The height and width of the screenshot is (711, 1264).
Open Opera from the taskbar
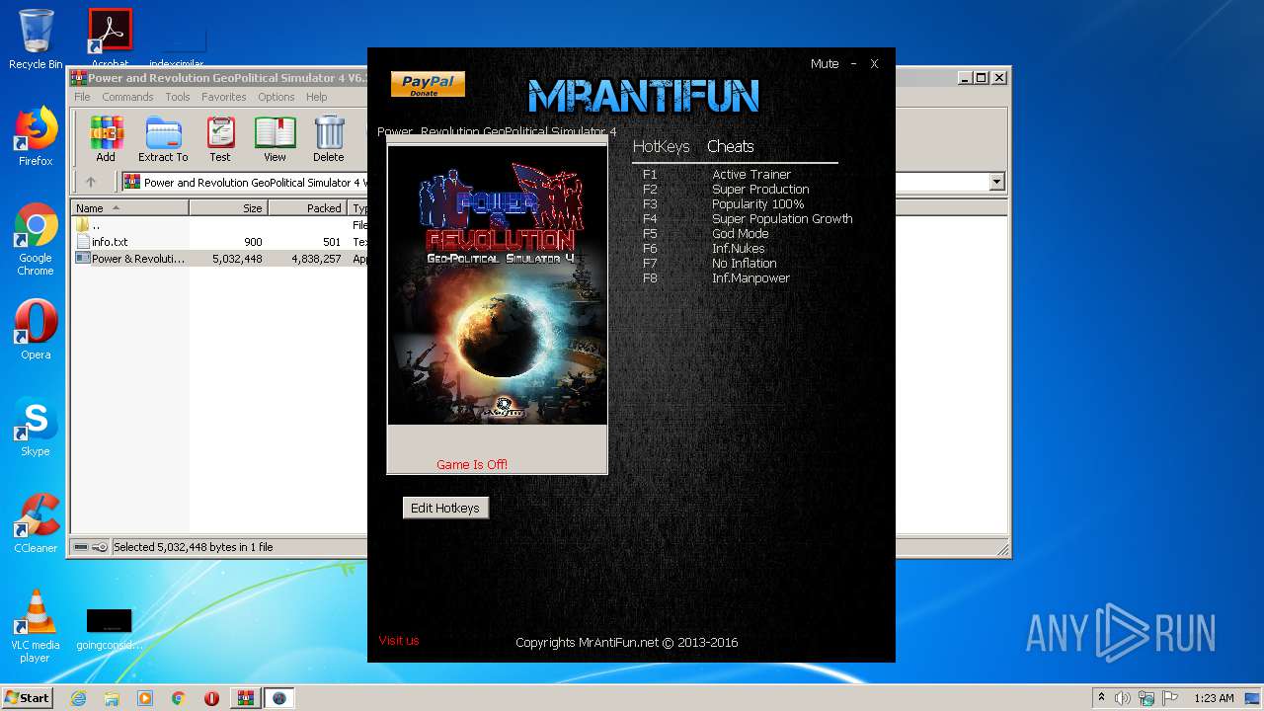[211, 698]
